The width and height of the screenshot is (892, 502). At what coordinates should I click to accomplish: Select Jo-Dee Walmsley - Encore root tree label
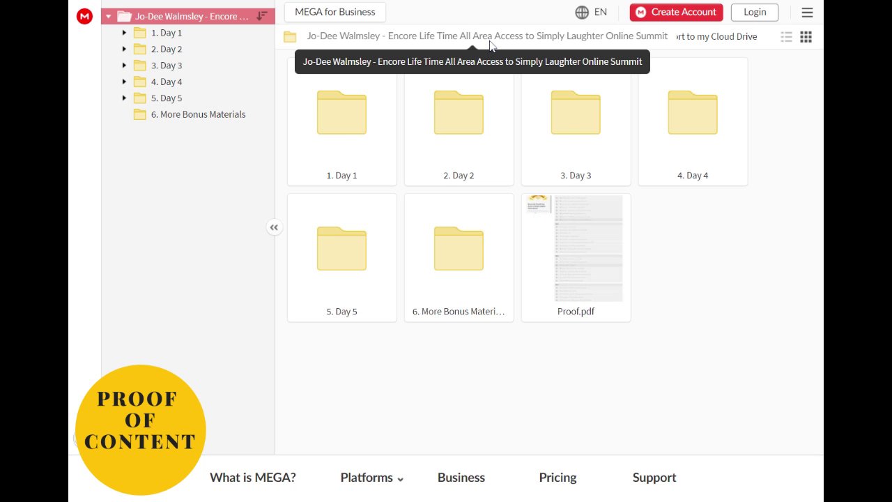[192, 16]
